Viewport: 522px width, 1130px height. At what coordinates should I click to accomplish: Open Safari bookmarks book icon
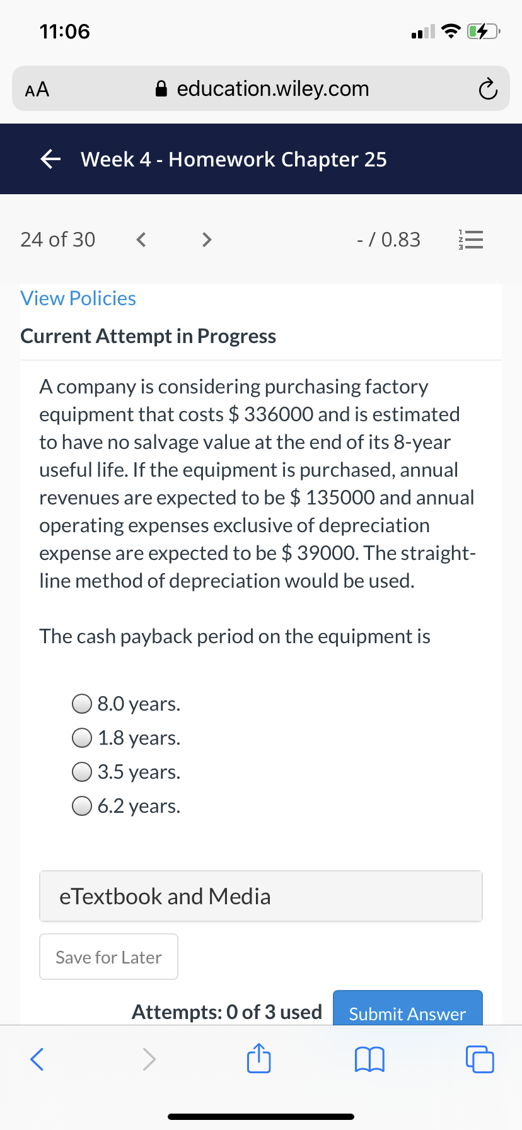[x=369, y=1059]
